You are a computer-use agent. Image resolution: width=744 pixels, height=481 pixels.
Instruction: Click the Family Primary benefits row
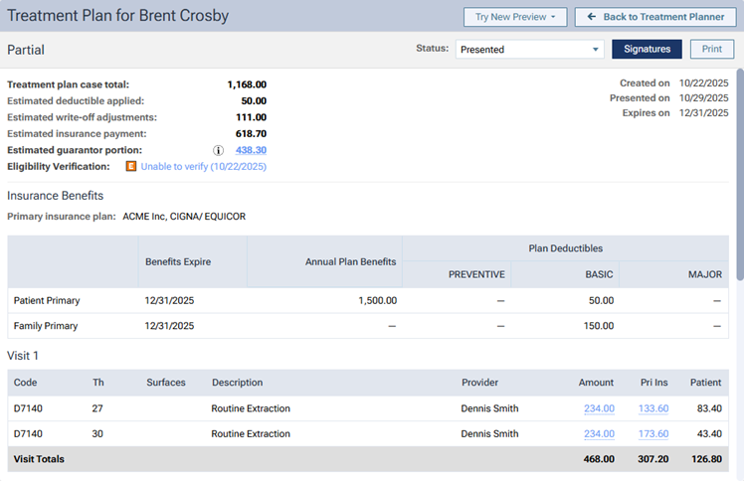46,326
